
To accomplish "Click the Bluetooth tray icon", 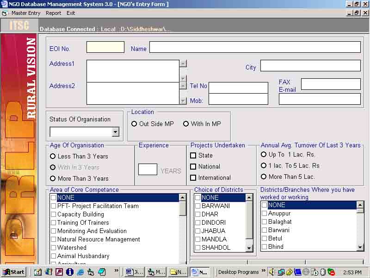I will tap(322, 272).
